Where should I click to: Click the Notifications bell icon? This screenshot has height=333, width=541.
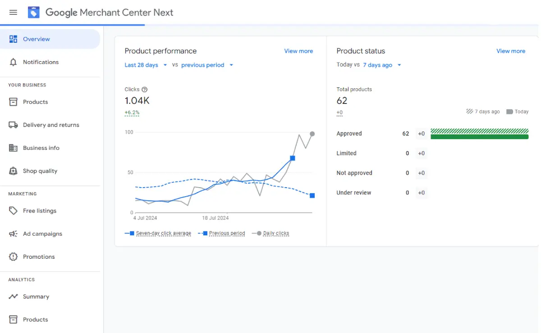click(14, 62)
